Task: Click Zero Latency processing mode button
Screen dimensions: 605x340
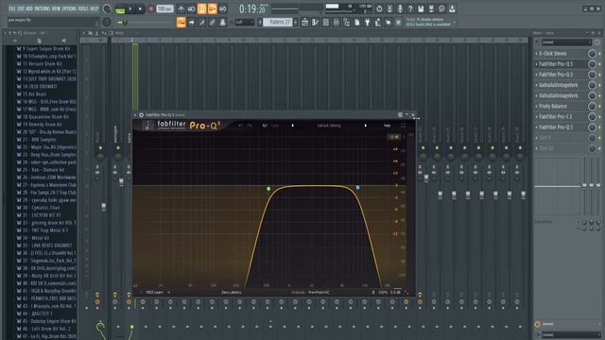Action: tap(232, 293)
